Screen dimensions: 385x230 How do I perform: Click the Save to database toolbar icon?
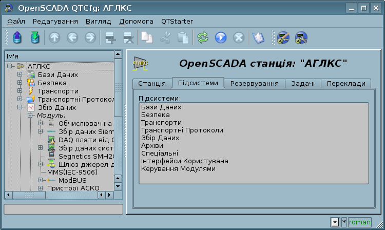click(x=34, y=37)
